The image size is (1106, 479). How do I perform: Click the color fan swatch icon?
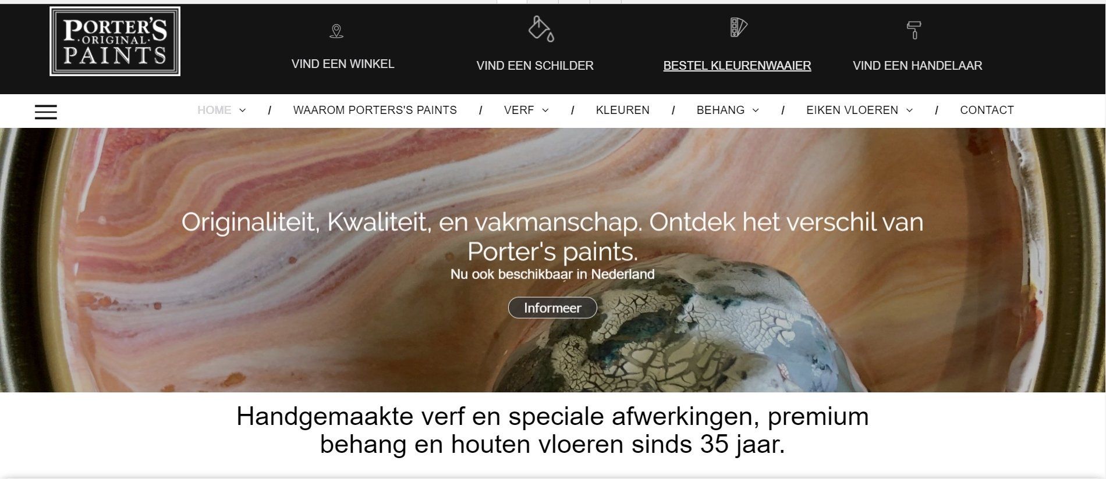pos(738,27)
